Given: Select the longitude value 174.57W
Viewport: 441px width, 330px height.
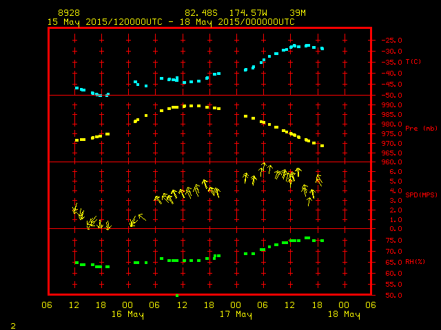Looking at the screenshot, I should (248, 13).
